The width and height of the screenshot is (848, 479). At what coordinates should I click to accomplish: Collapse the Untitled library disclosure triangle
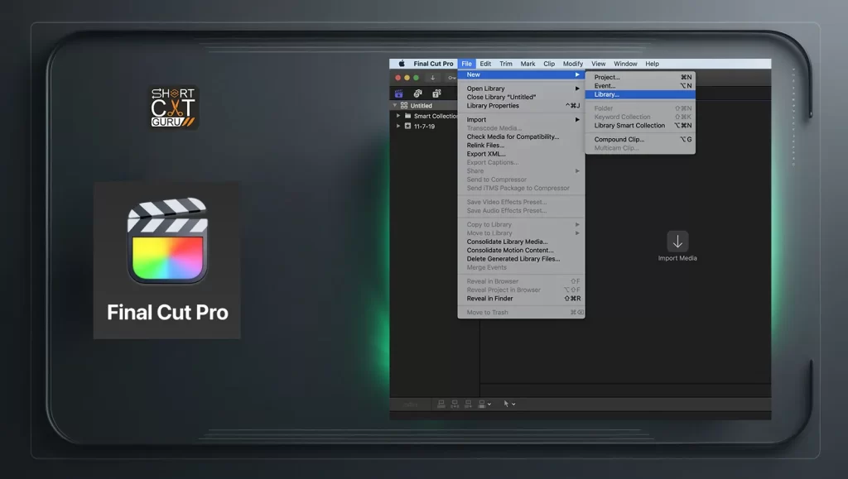coord(395,105)
